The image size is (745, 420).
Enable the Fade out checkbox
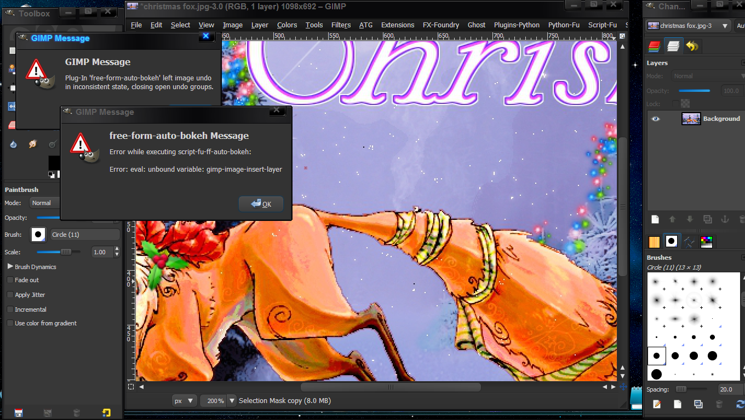tap(10, 280)
